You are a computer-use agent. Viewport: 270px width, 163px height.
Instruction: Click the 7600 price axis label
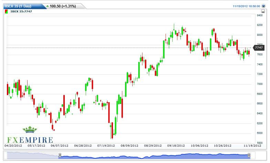point(260,54)
